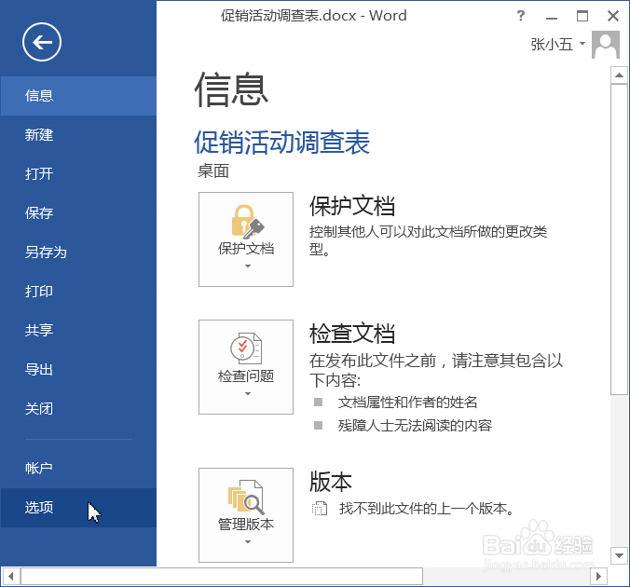The image size is (630, 587).
Task: Click the Protect Document lock and key icon
Action: pyautogui.click(x=247, y=222)
